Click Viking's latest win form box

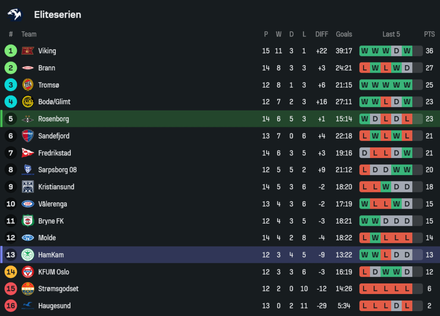(x=407, y=51)
